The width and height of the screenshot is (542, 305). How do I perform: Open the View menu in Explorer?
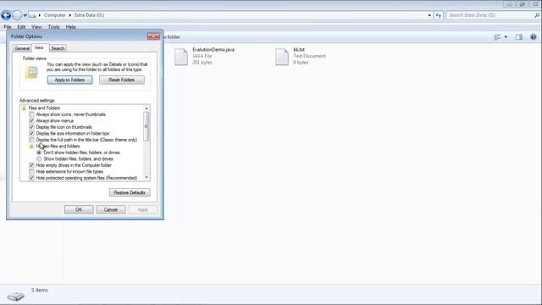tap(36, 26)
